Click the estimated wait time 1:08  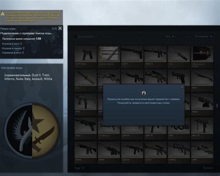[x=39, y=39]
